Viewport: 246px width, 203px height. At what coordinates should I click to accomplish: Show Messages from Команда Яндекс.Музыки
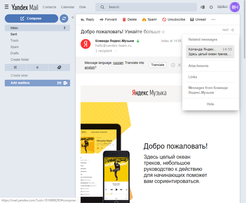(208, 90)
